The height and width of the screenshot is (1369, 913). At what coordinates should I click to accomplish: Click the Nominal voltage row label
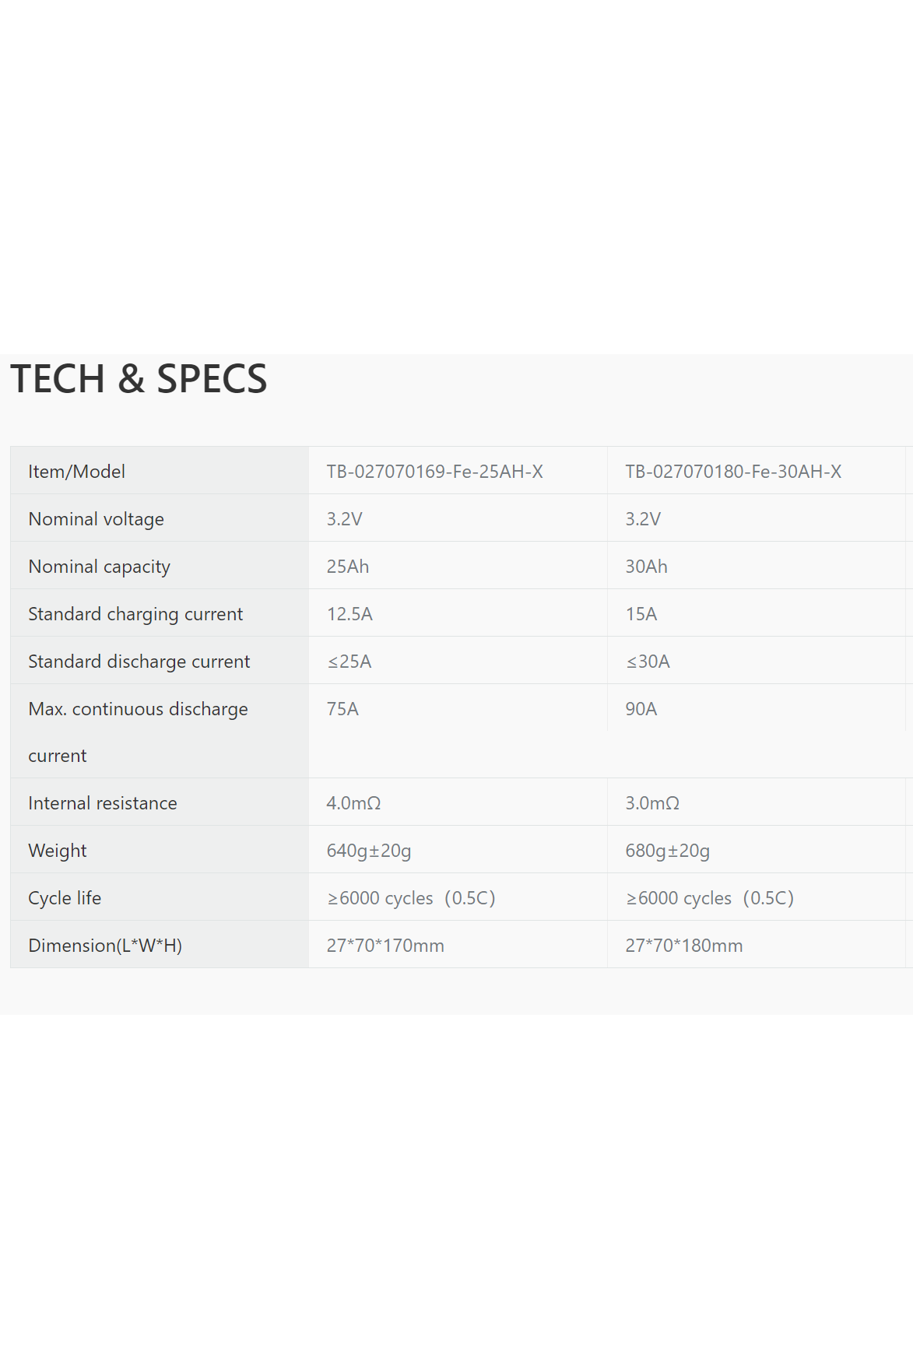96,519
